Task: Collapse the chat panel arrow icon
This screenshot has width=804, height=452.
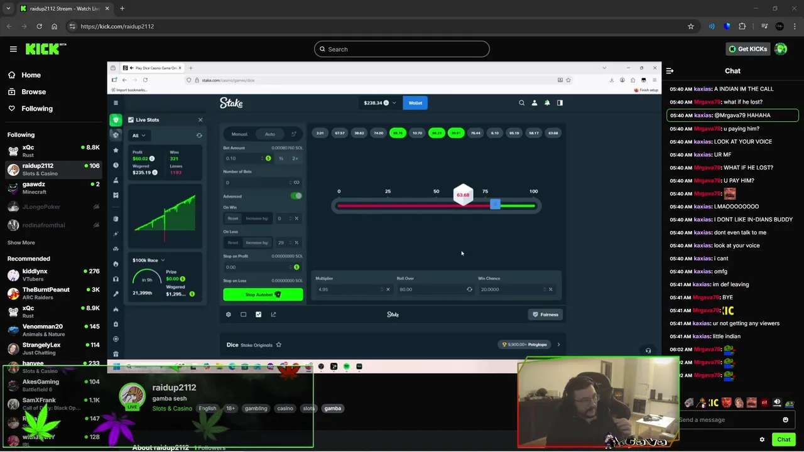Action: (670, 71)
